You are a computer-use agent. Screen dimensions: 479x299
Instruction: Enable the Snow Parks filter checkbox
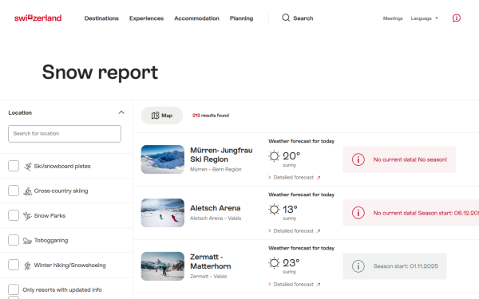coord(14,215)
